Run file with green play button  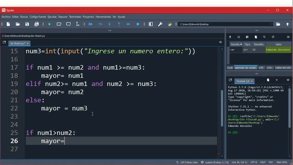click(x=49, y=24)
